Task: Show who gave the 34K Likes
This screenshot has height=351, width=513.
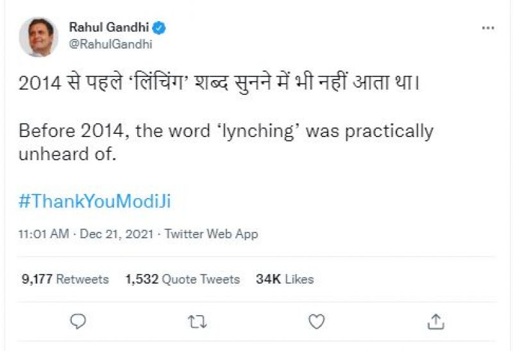Action: [x=285, y=279]
